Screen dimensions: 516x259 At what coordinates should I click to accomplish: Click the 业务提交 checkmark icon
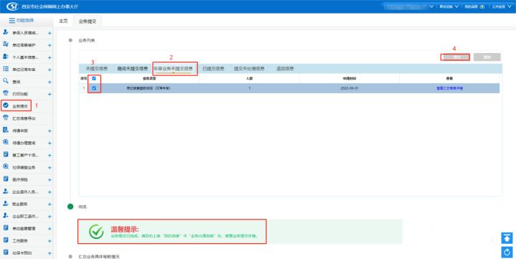point(6,105)
